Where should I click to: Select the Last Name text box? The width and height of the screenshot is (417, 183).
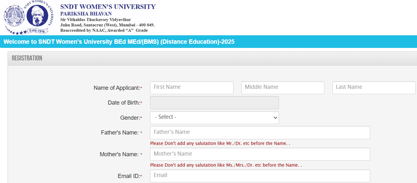tap(373, 88)
